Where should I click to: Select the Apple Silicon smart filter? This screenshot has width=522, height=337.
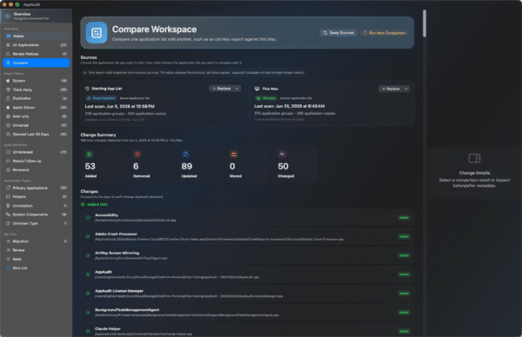tap(36, 108)
